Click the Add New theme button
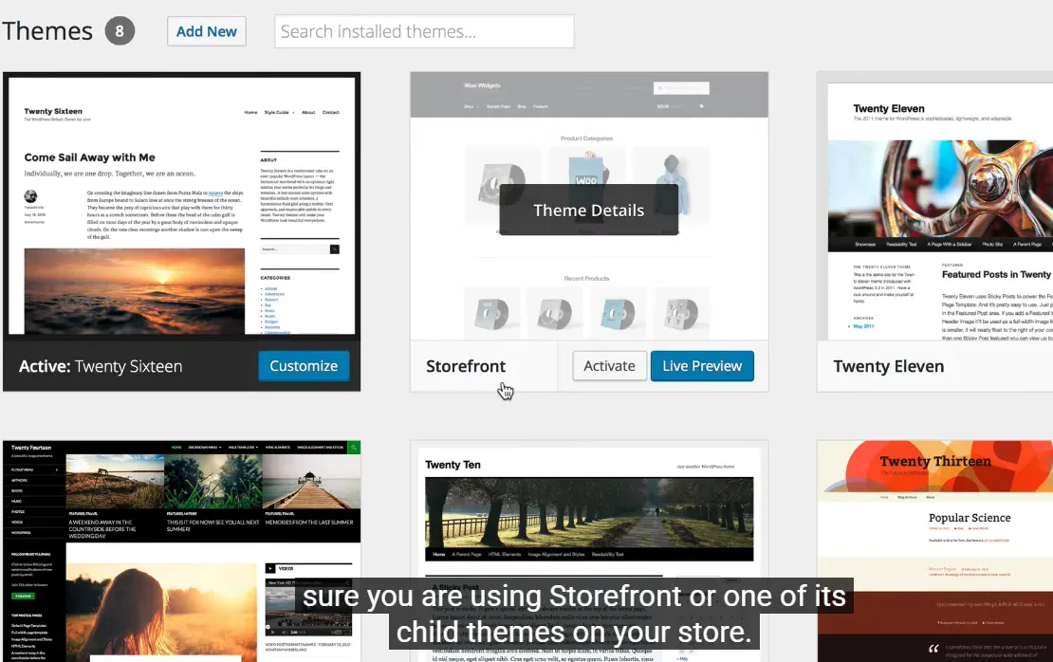 coord(207,31)
